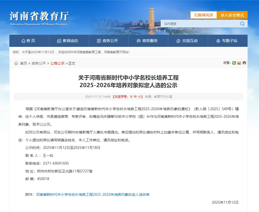This screenshot has width=259, height=212.
Task: Open the 拟定人选名单 attachment link
Action: (93, 195)
